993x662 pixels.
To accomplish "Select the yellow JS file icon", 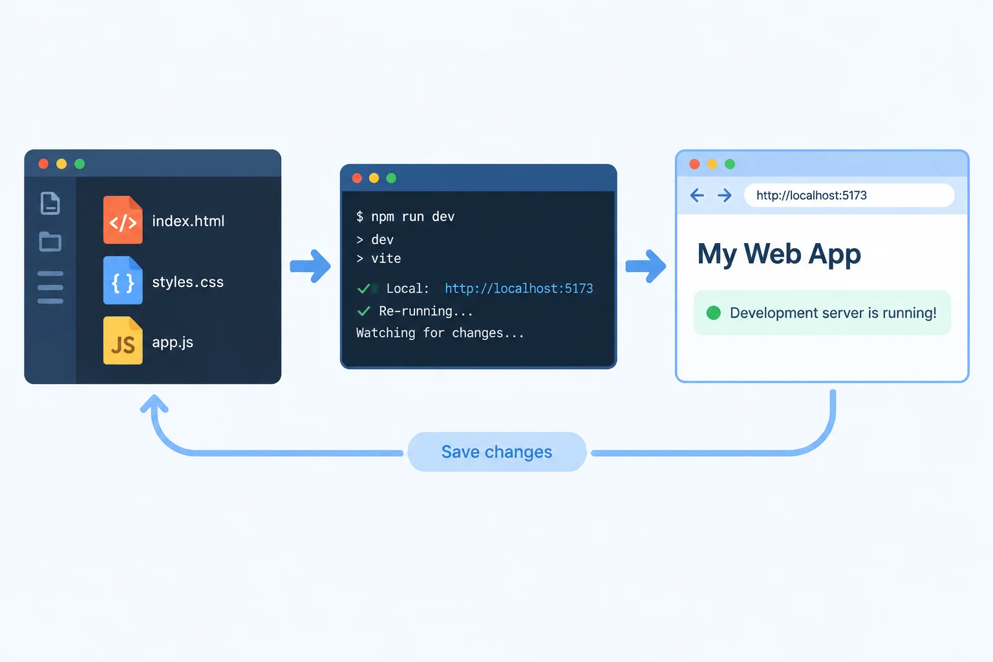I will [123, 341].
